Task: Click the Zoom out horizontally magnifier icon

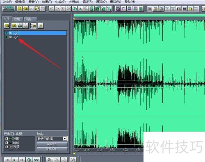Action: click(57, 160)
